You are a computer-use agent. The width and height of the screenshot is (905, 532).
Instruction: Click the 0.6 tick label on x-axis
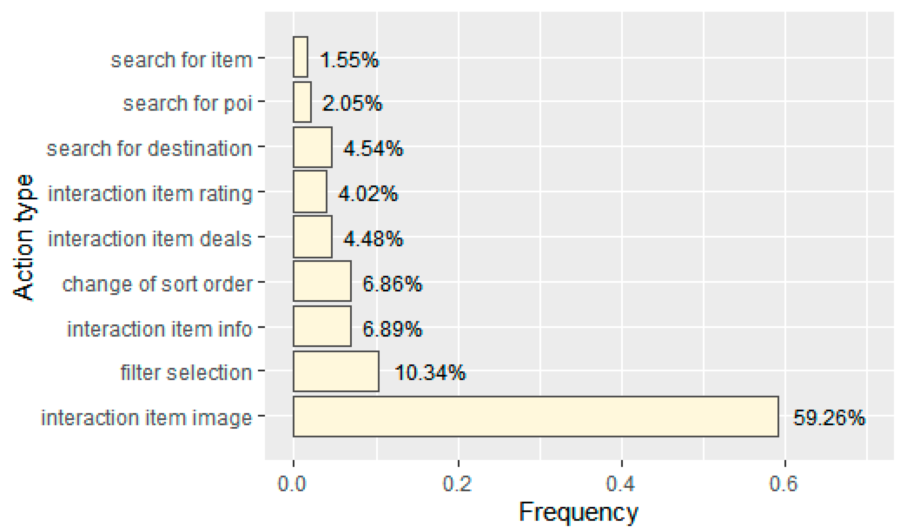(x=784, y=483)
